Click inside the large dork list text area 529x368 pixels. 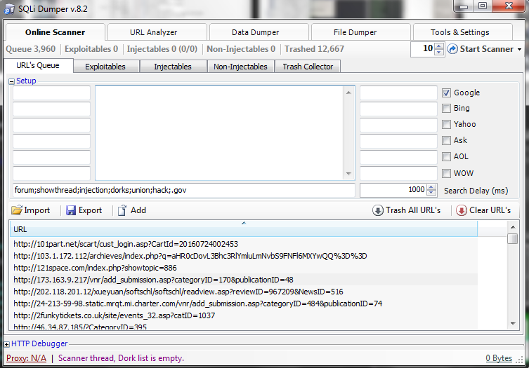pos(220,133)
